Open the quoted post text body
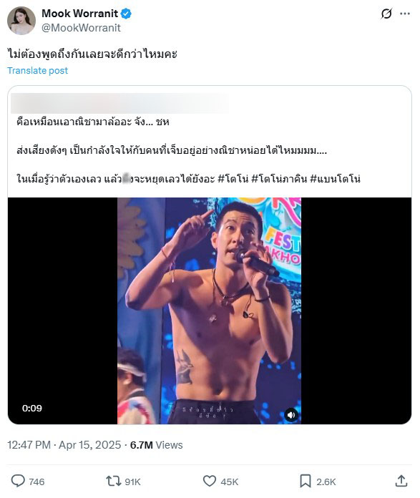This screenshot has width=420, height=498. click(188, 150)
